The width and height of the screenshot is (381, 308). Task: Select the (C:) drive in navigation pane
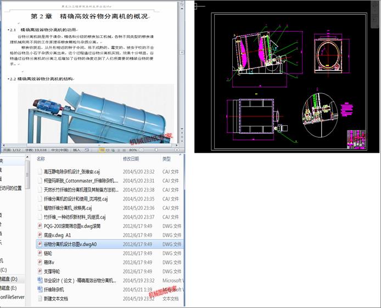click(x=3, y=270)
